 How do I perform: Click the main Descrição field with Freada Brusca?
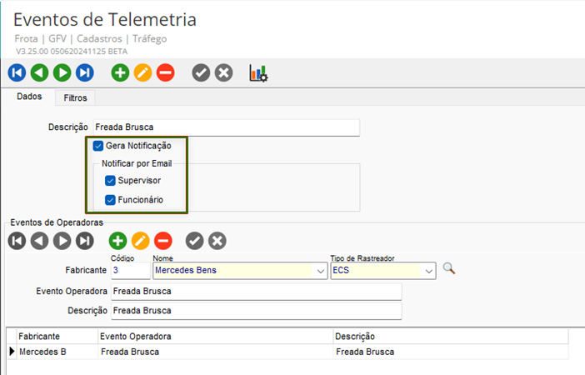(225, 127)
